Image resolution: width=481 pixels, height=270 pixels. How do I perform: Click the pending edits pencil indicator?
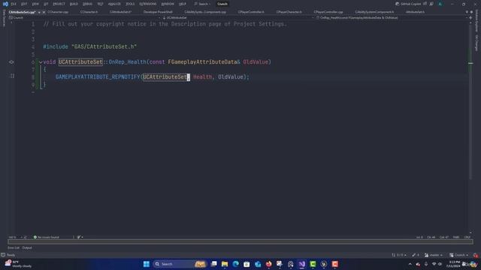pyautogui.click(x=416, y=255)
